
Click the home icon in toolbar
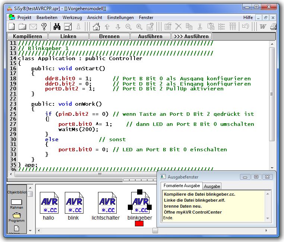point(96,27)
